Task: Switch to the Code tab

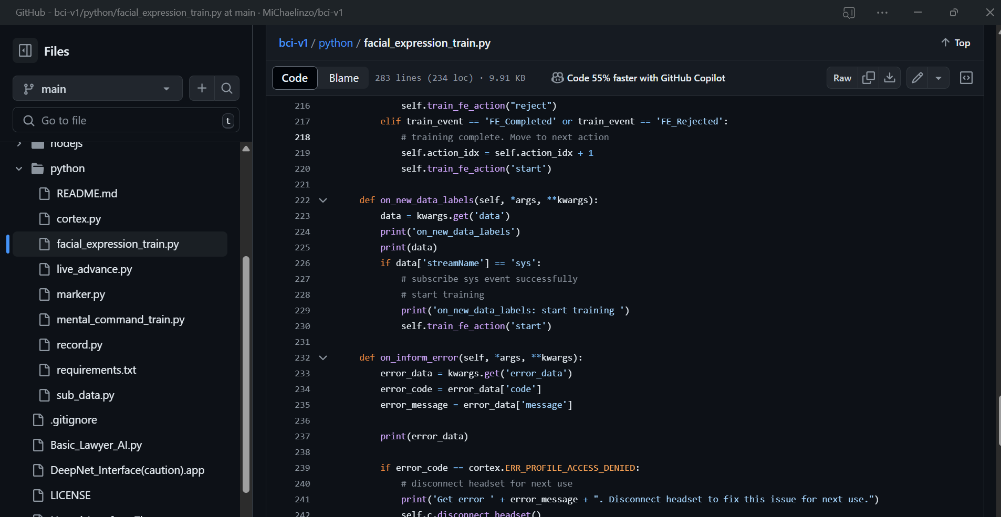Action: [295, 78]
